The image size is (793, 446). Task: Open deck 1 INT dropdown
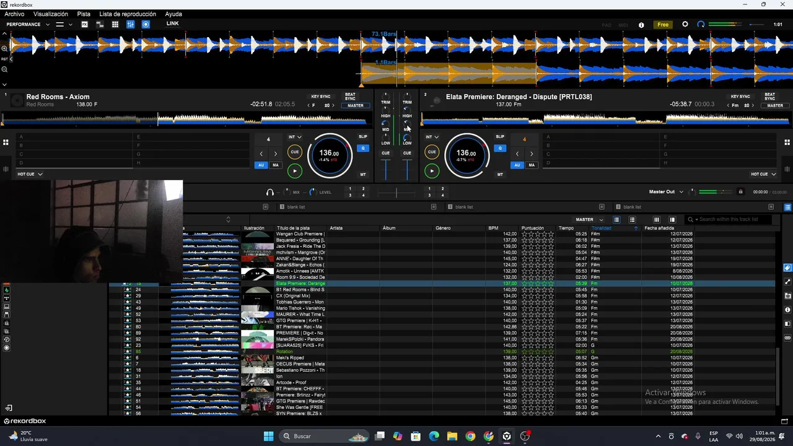[295, 137]
